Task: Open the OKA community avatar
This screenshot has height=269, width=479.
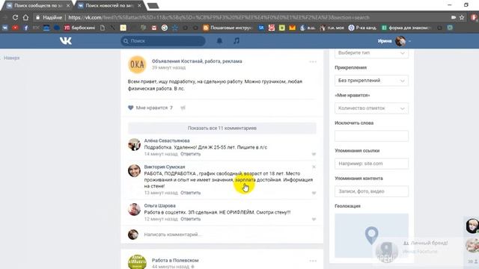Action: (137, 64)
